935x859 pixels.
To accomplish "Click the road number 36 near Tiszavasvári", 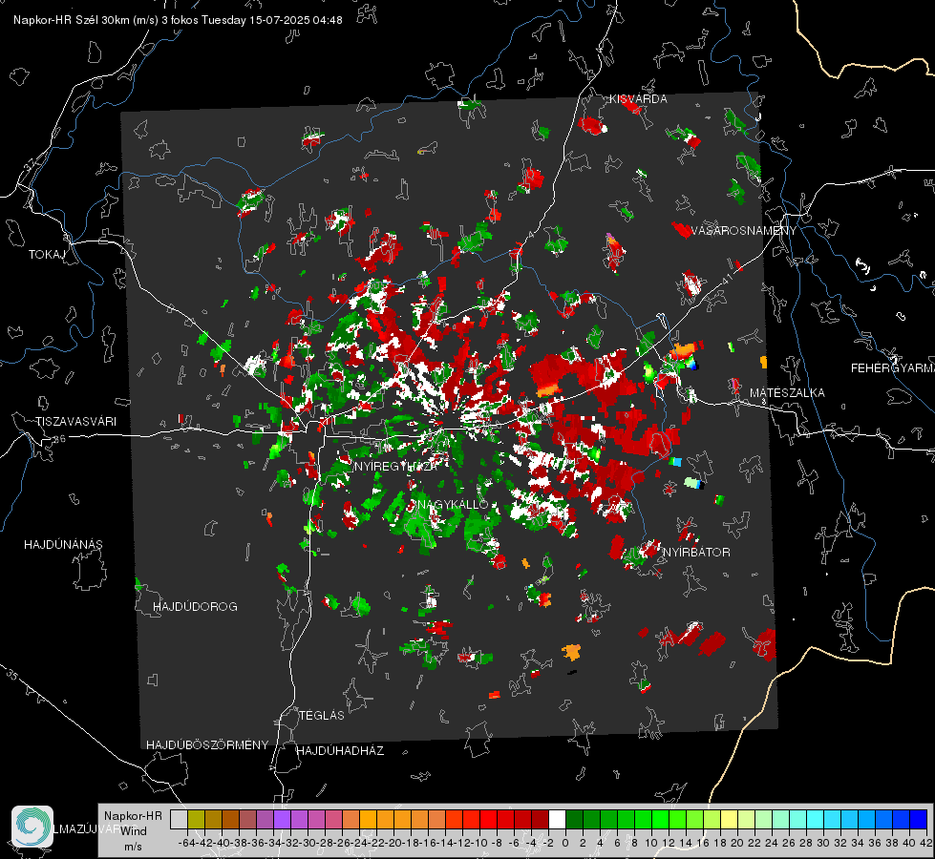I will coord(59,439).
